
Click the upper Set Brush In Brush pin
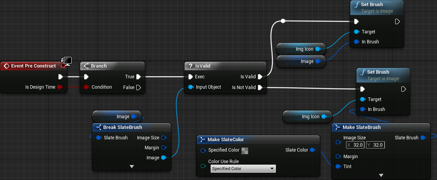pyautogui.click(x=356, y=42)
